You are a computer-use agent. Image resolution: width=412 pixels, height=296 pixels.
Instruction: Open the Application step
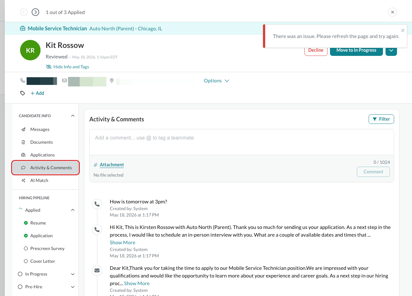(x=41, y=236)
